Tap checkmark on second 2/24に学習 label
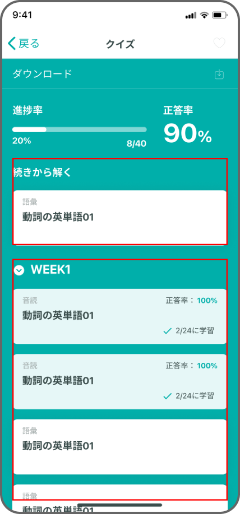The image size is (240, 514). [x=168, y=396]
